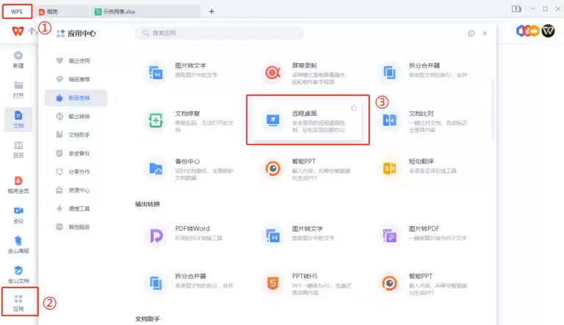Click the app center vertical scrollbar

(x=492, y=109)
